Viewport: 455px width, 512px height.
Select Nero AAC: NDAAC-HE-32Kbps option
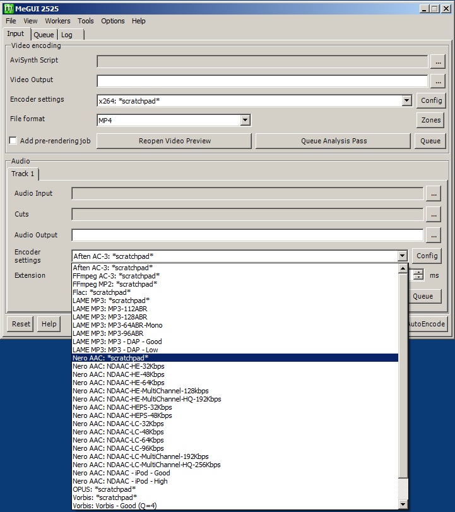[x=235, y=366]
